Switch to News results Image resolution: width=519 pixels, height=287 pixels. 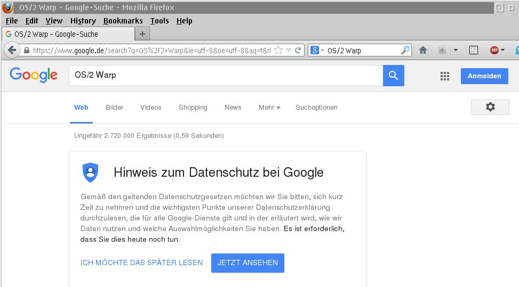pos(233,108)
